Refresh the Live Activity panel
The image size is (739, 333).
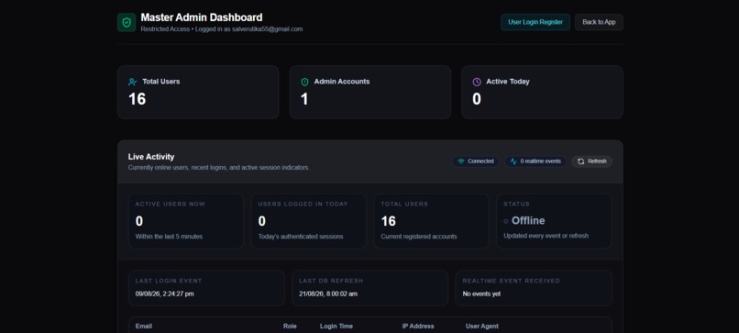592,161
